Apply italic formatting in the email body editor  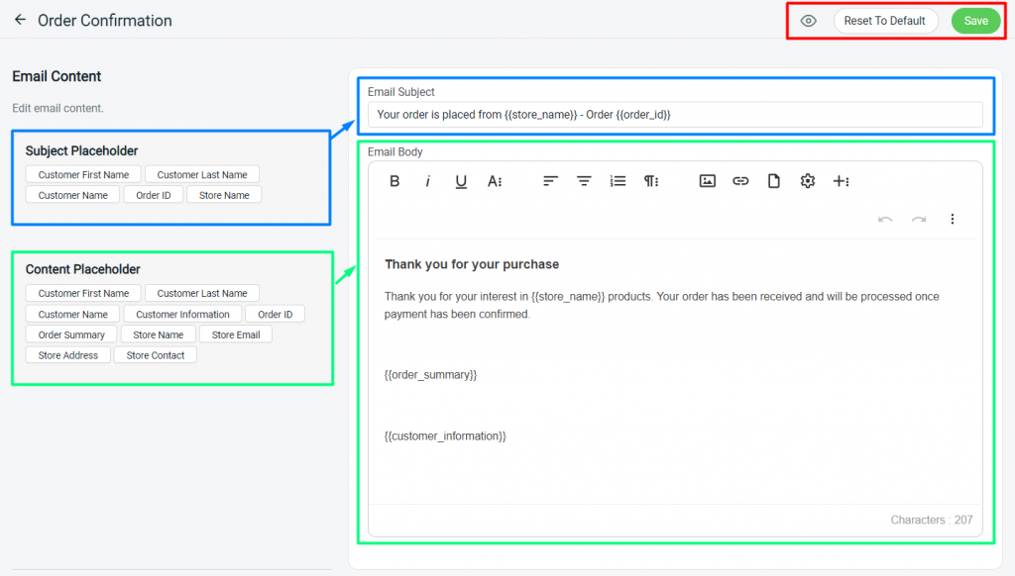[427, 181]
